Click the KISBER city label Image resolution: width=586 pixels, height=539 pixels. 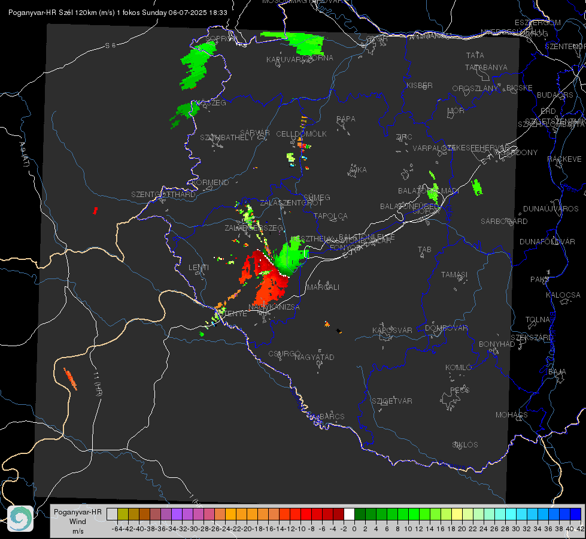tap(420, 85)
